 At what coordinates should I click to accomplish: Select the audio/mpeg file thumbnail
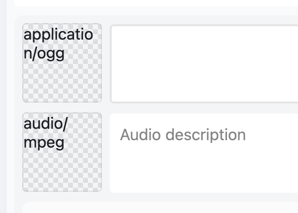(62, 152)
